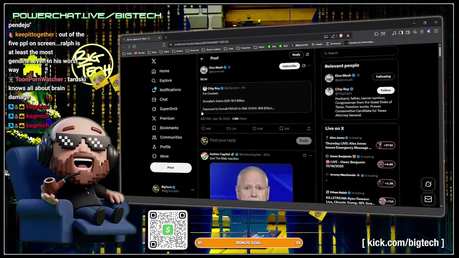Select the Elon Musk on X browser tab

click(142, 39)
